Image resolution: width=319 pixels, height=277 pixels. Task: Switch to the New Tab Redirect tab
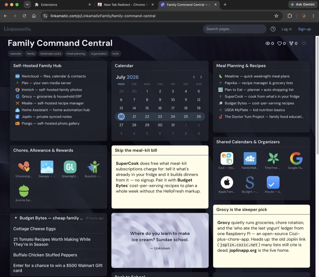click(126, 5)
